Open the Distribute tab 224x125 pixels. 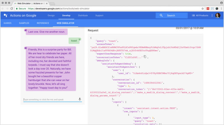point(83,15)
